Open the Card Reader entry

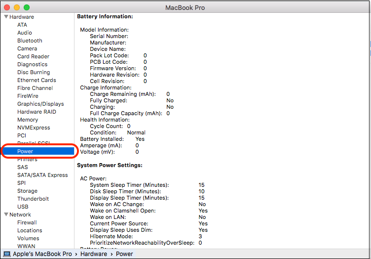pos(33,56)
